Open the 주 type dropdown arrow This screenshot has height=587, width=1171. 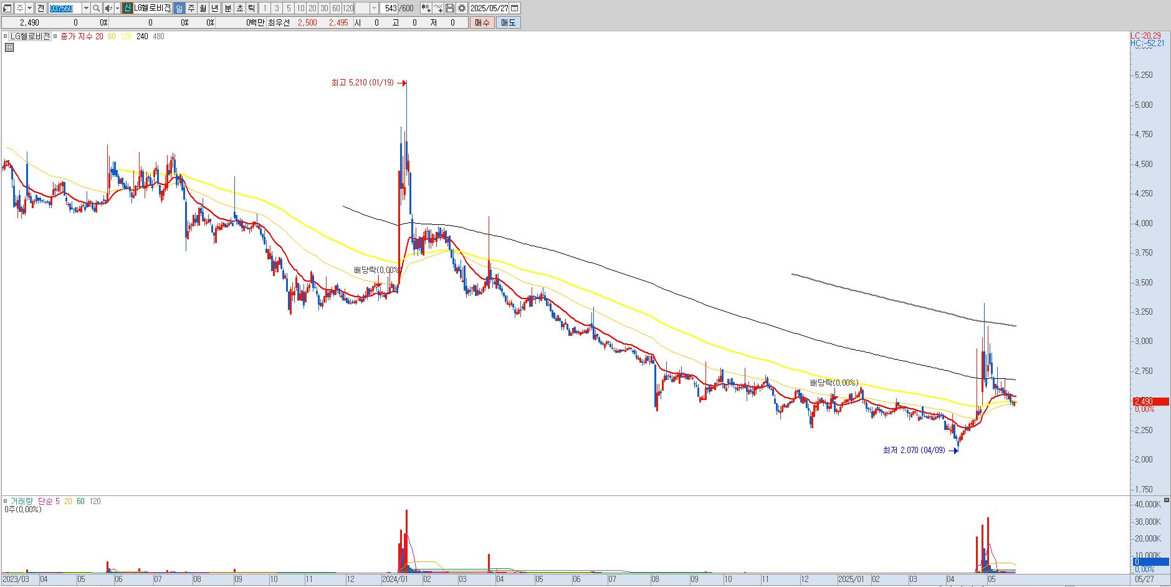[x=29, y=8]
